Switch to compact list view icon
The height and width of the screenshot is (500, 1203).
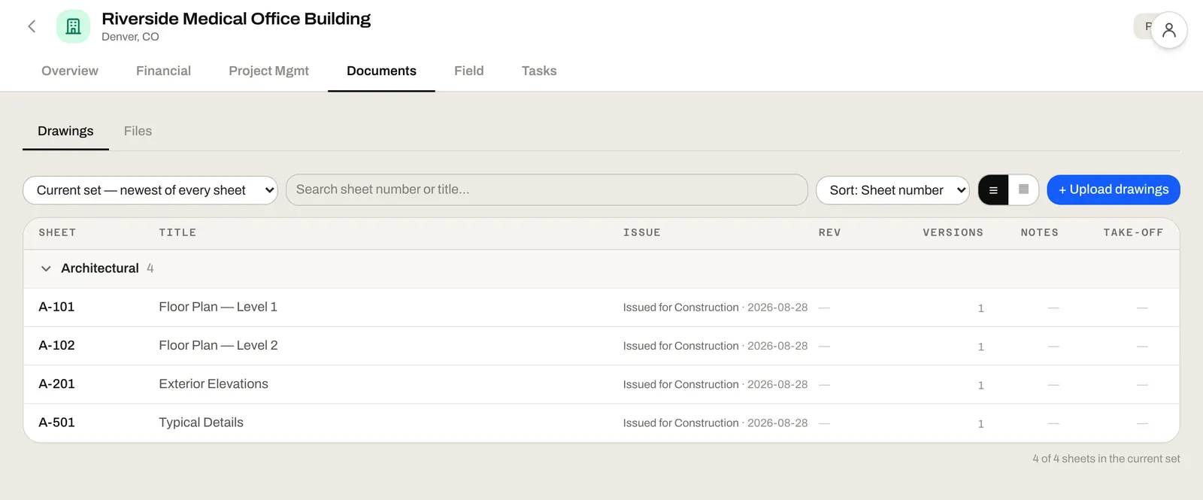[993, 190]
